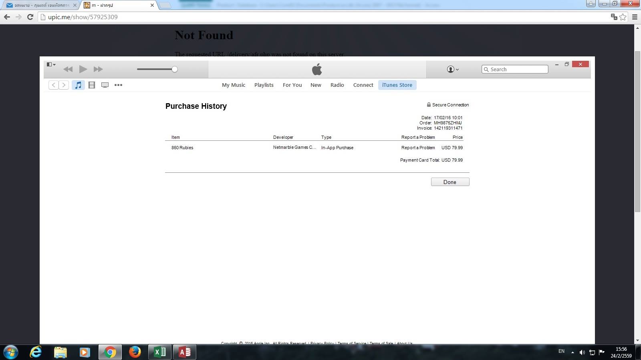Go forward in iTunes navigation
Viewport: 641px width, 360px height.
64,85
